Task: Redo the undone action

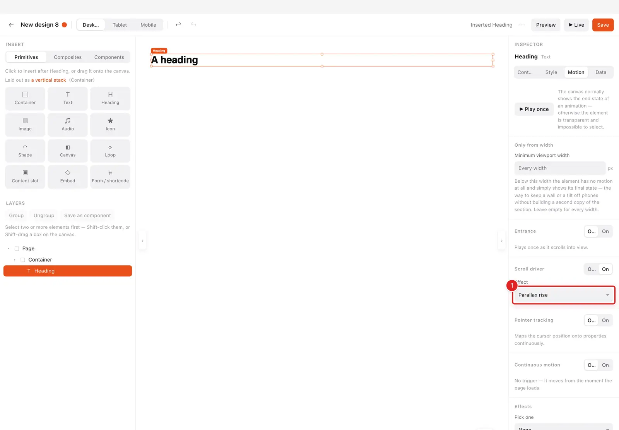Action: coord(194,24)
